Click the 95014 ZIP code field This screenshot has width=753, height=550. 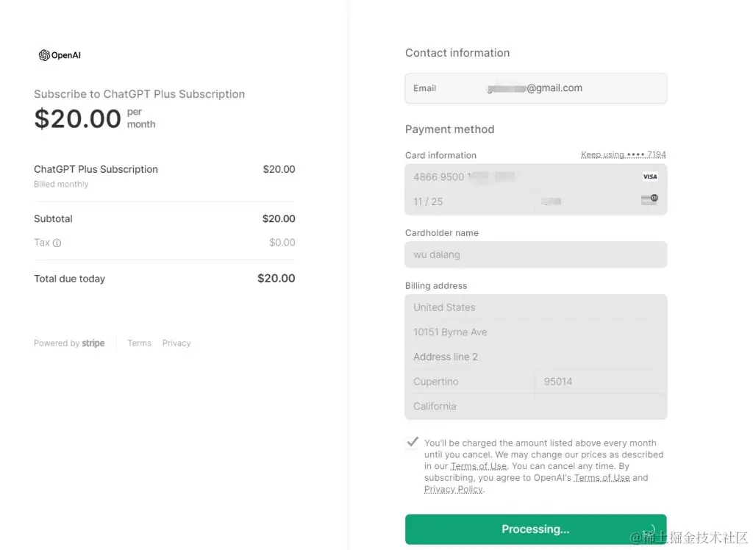[601, 382]
